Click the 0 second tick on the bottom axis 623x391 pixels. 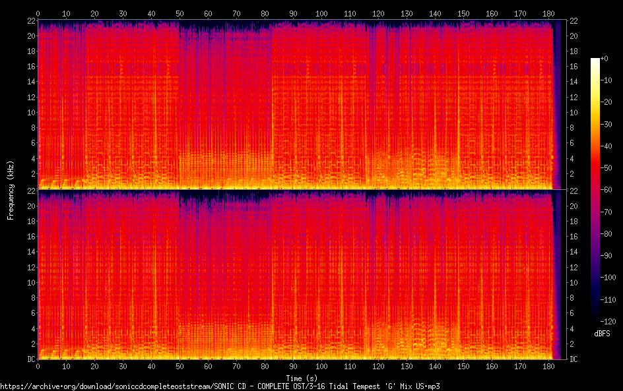coord(38,367)
